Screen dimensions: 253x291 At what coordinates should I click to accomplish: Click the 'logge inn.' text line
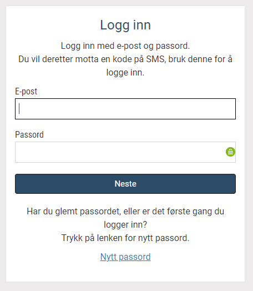tap(125, 73)
